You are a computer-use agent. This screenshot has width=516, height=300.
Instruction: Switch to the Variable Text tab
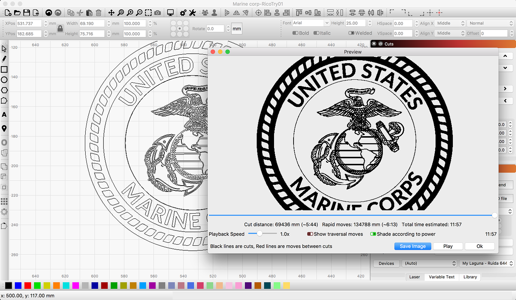coord(442,277)
